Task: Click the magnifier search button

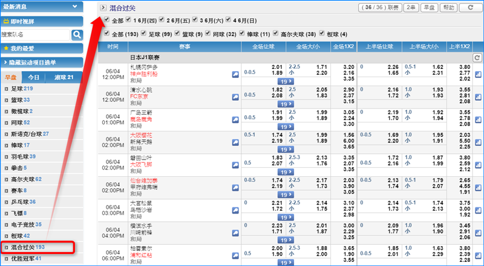Action: click(x=77, y=34)
